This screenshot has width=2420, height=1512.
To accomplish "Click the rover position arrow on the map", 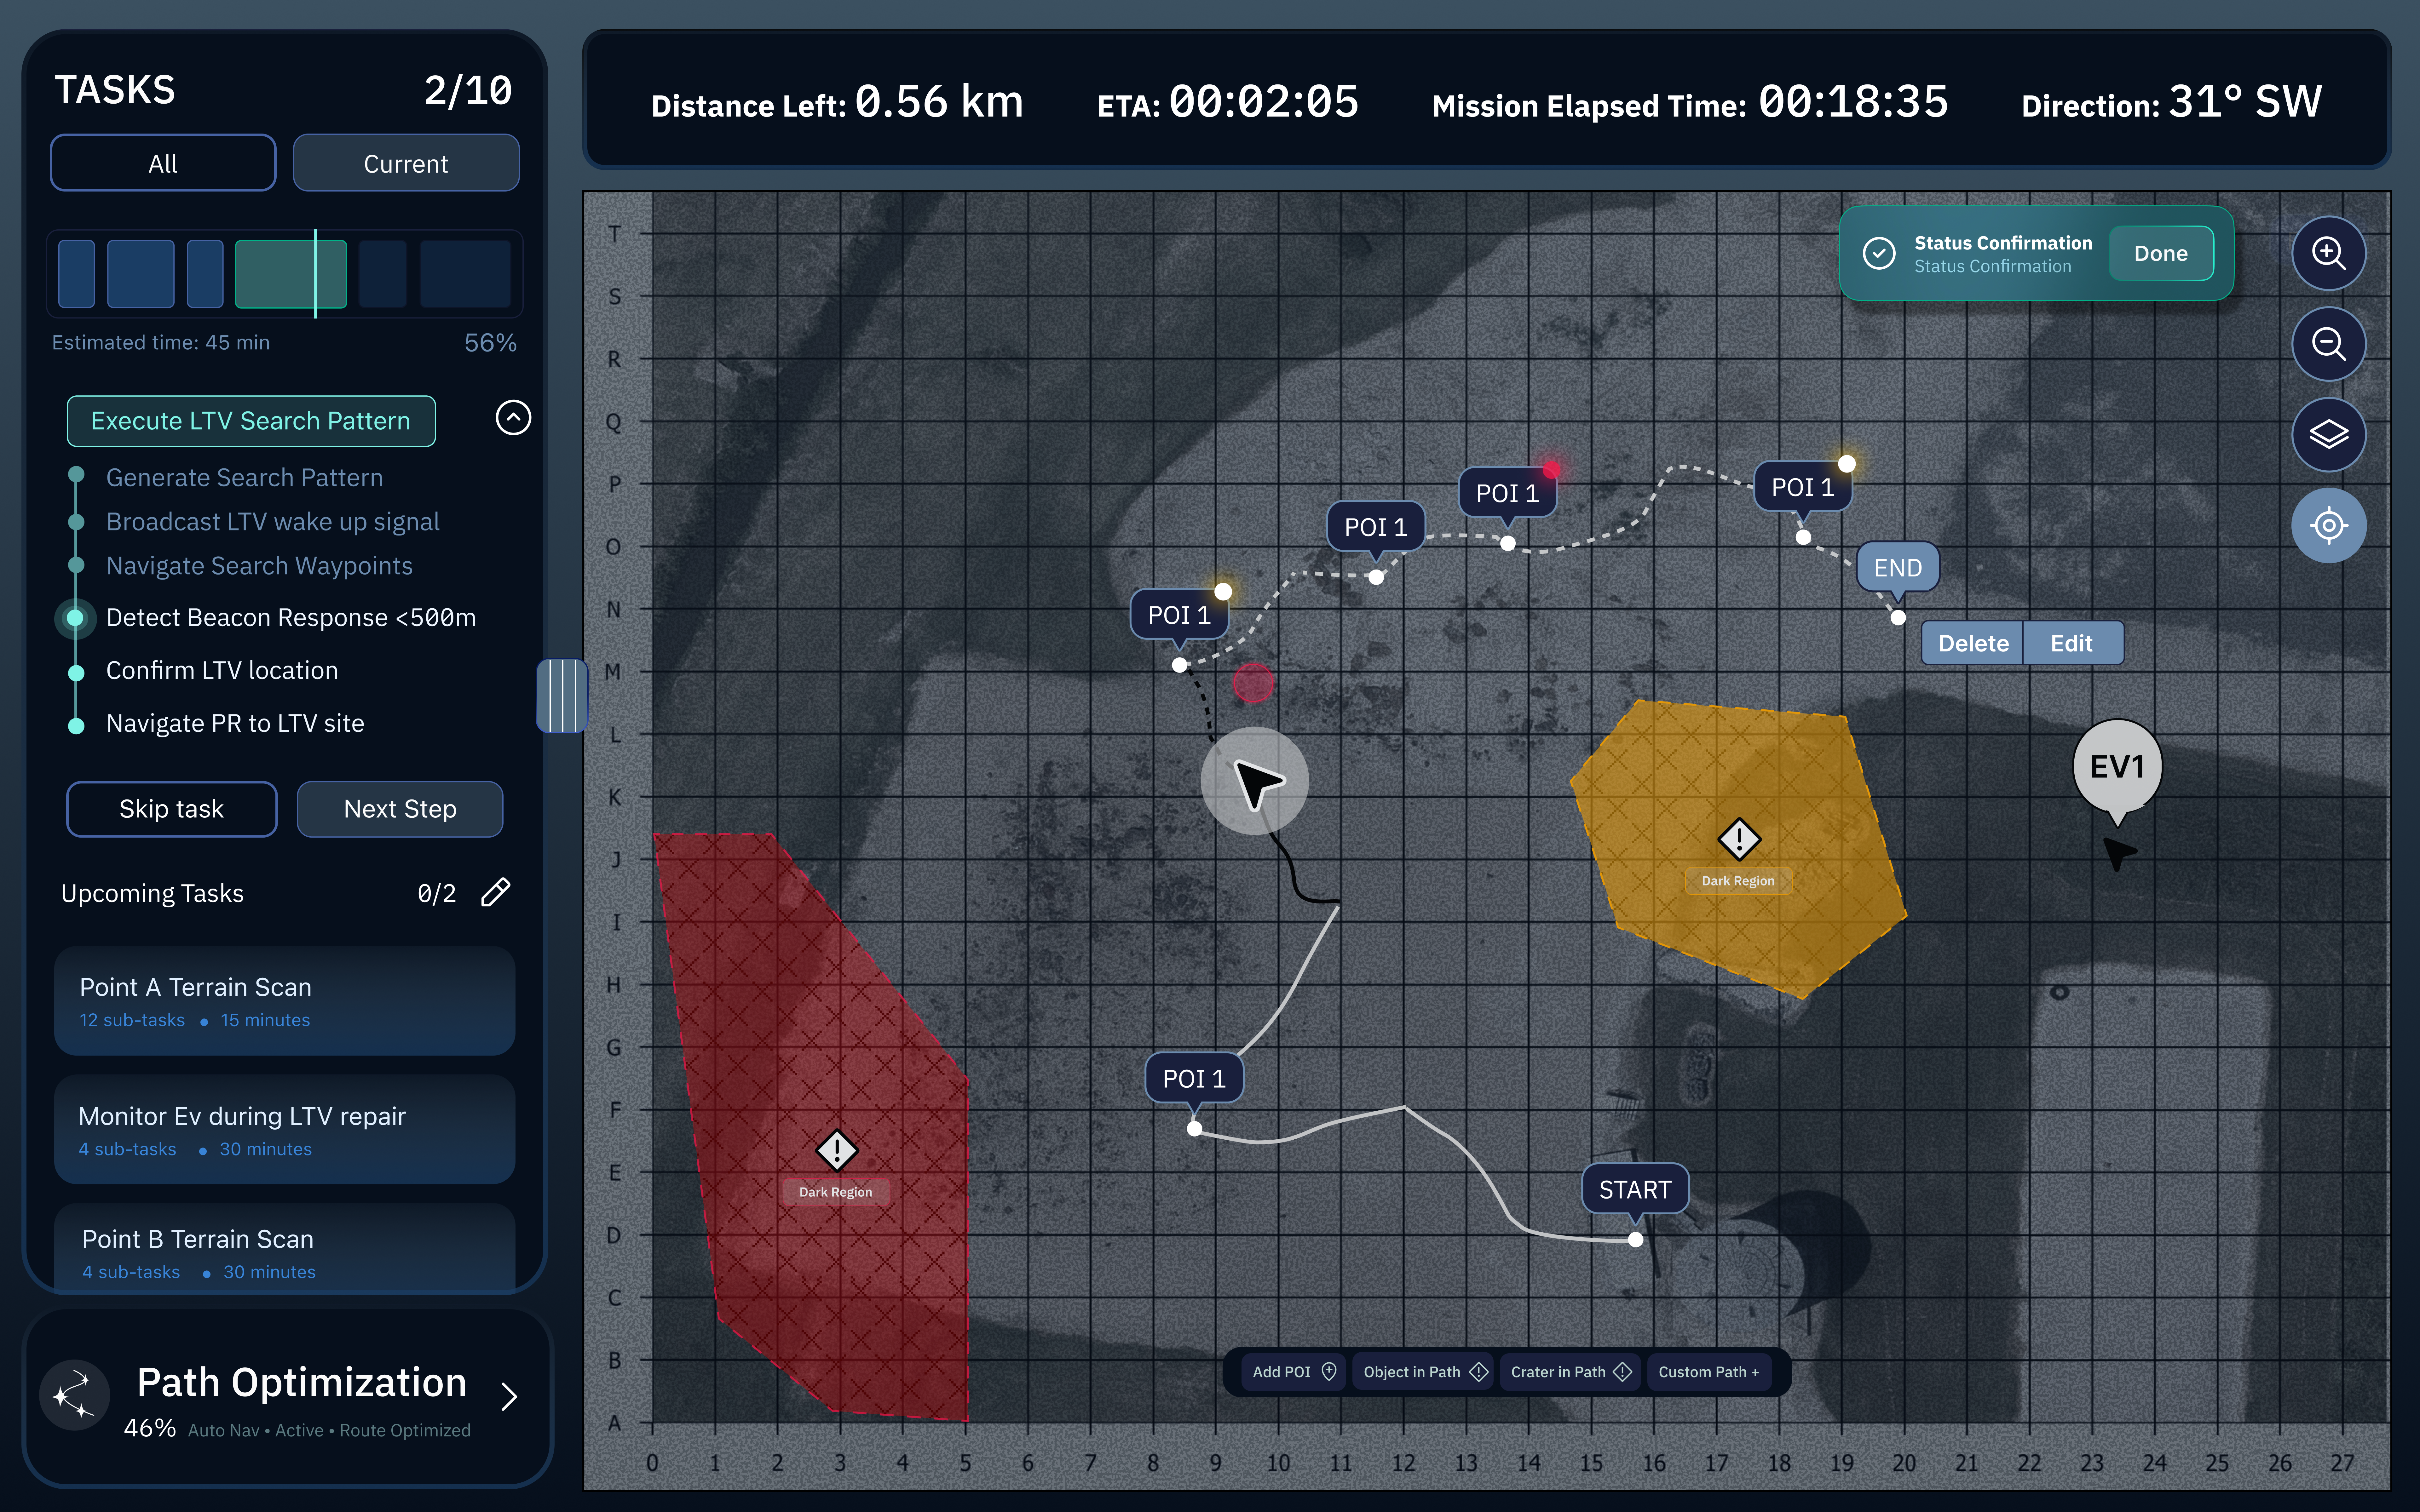I will 1255,781.
